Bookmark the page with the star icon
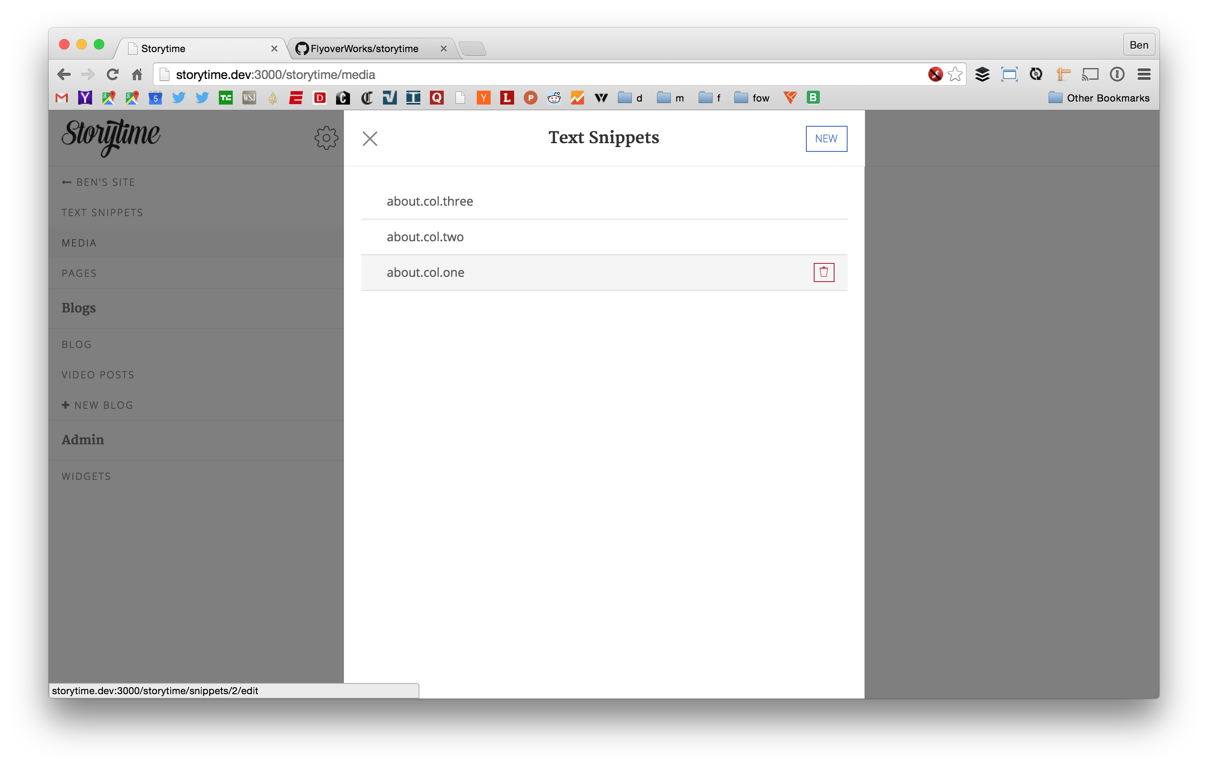This screenshot has width=1208, height=768. coord(955,75)
